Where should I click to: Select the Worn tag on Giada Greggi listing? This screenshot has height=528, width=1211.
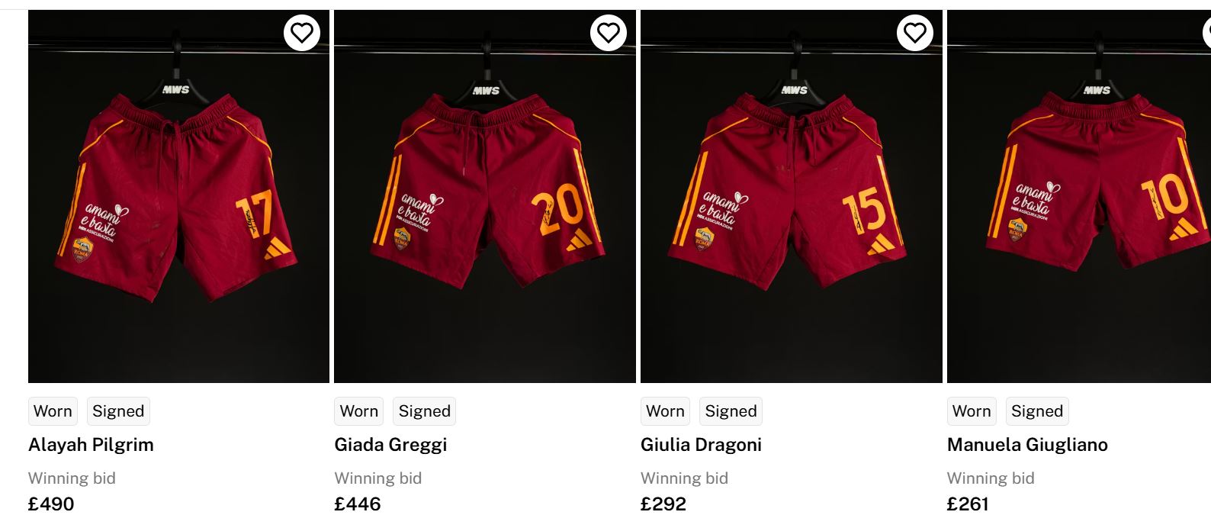(359, 411)
